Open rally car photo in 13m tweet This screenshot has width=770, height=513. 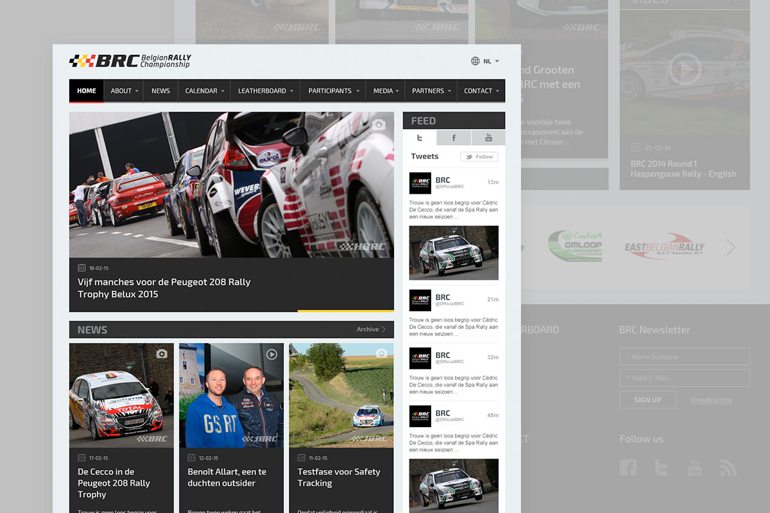pos(454,253)
